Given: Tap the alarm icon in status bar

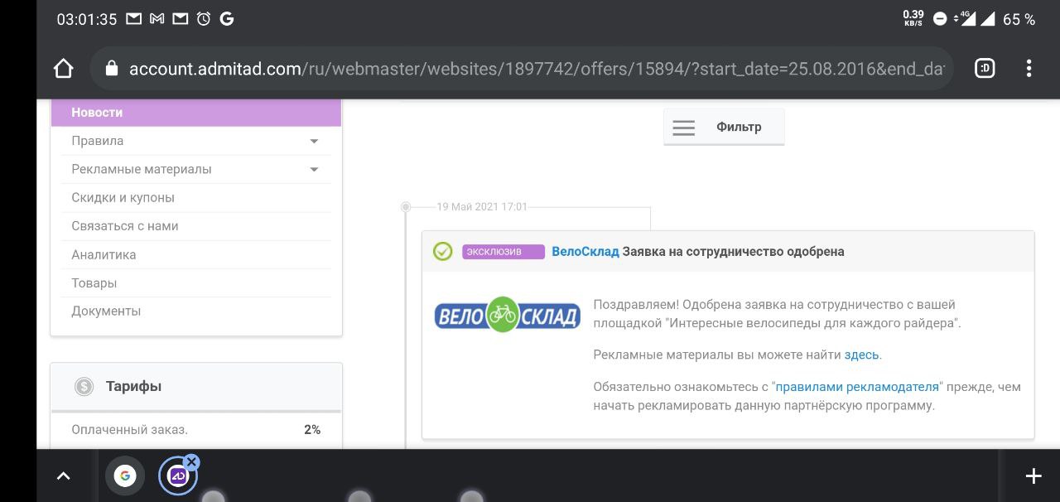Looking at the screenshot, I should [204, 19].
